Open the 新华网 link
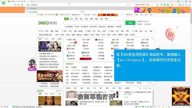Screen dimensions: 192x108 click(x=62, y=35)
